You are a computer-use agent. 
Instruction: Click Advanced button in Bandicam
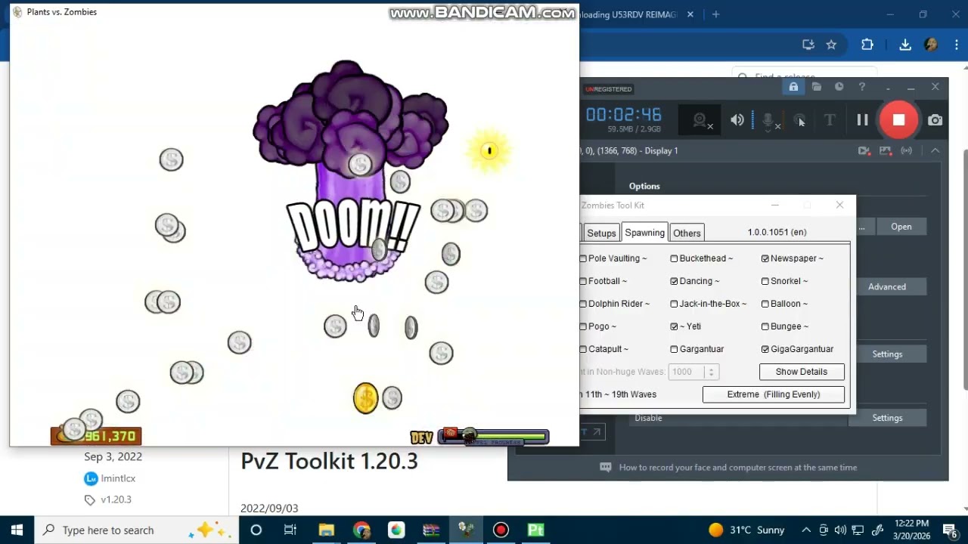coord(887,286)
